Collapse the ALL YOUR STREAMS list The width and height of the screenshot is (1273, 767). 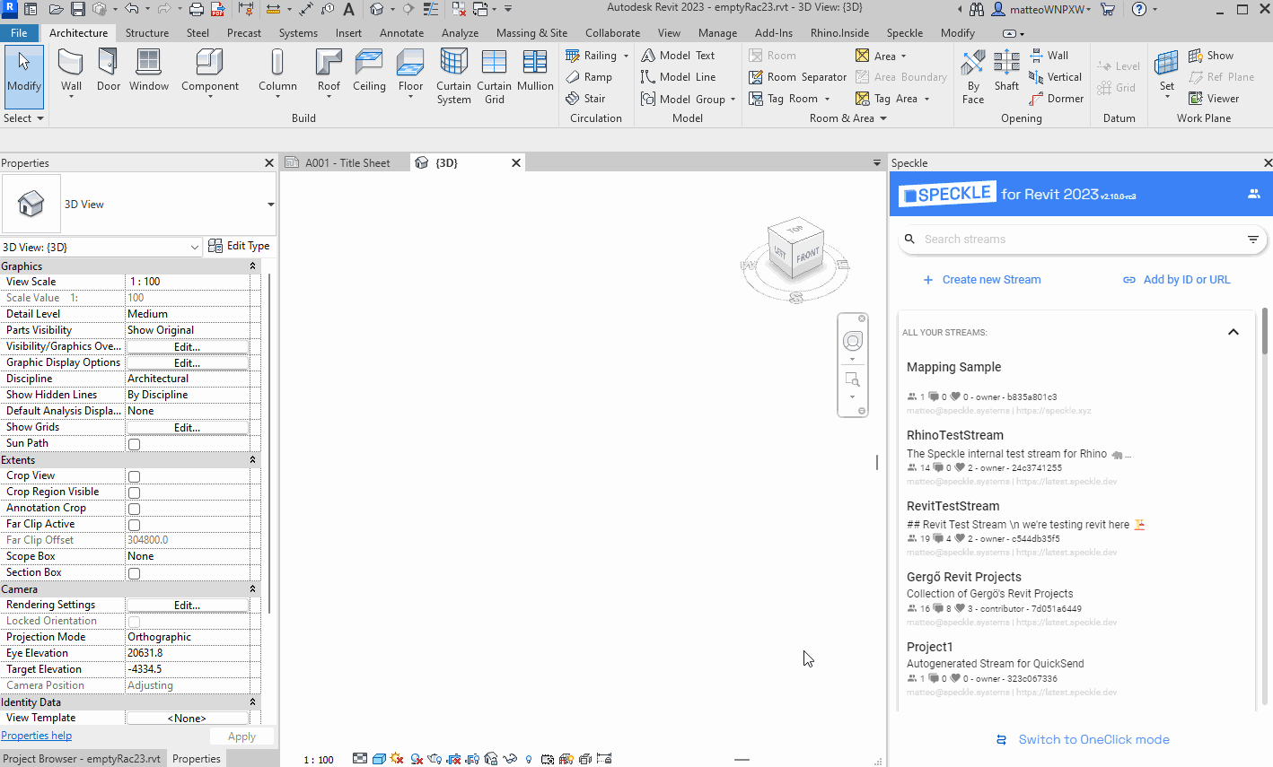(x=1233, y=332)
